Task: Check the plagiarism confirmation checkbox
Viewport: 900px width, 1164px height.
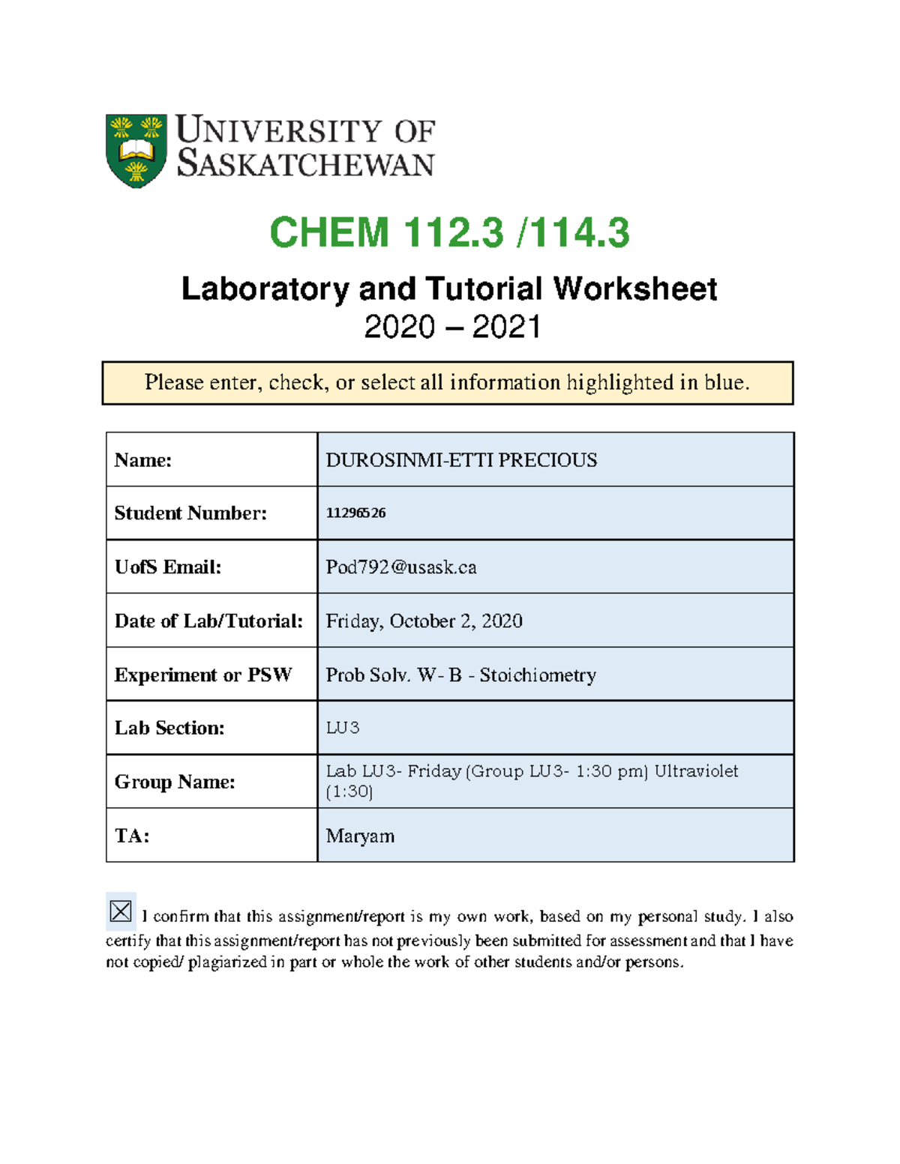Action: click(x=121, y=911)
